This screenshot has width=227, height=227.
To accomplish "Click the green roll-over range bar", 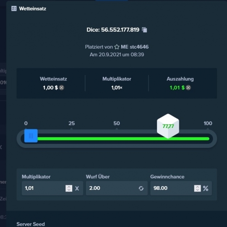I will pyautogui.click(x=123, y=139).
